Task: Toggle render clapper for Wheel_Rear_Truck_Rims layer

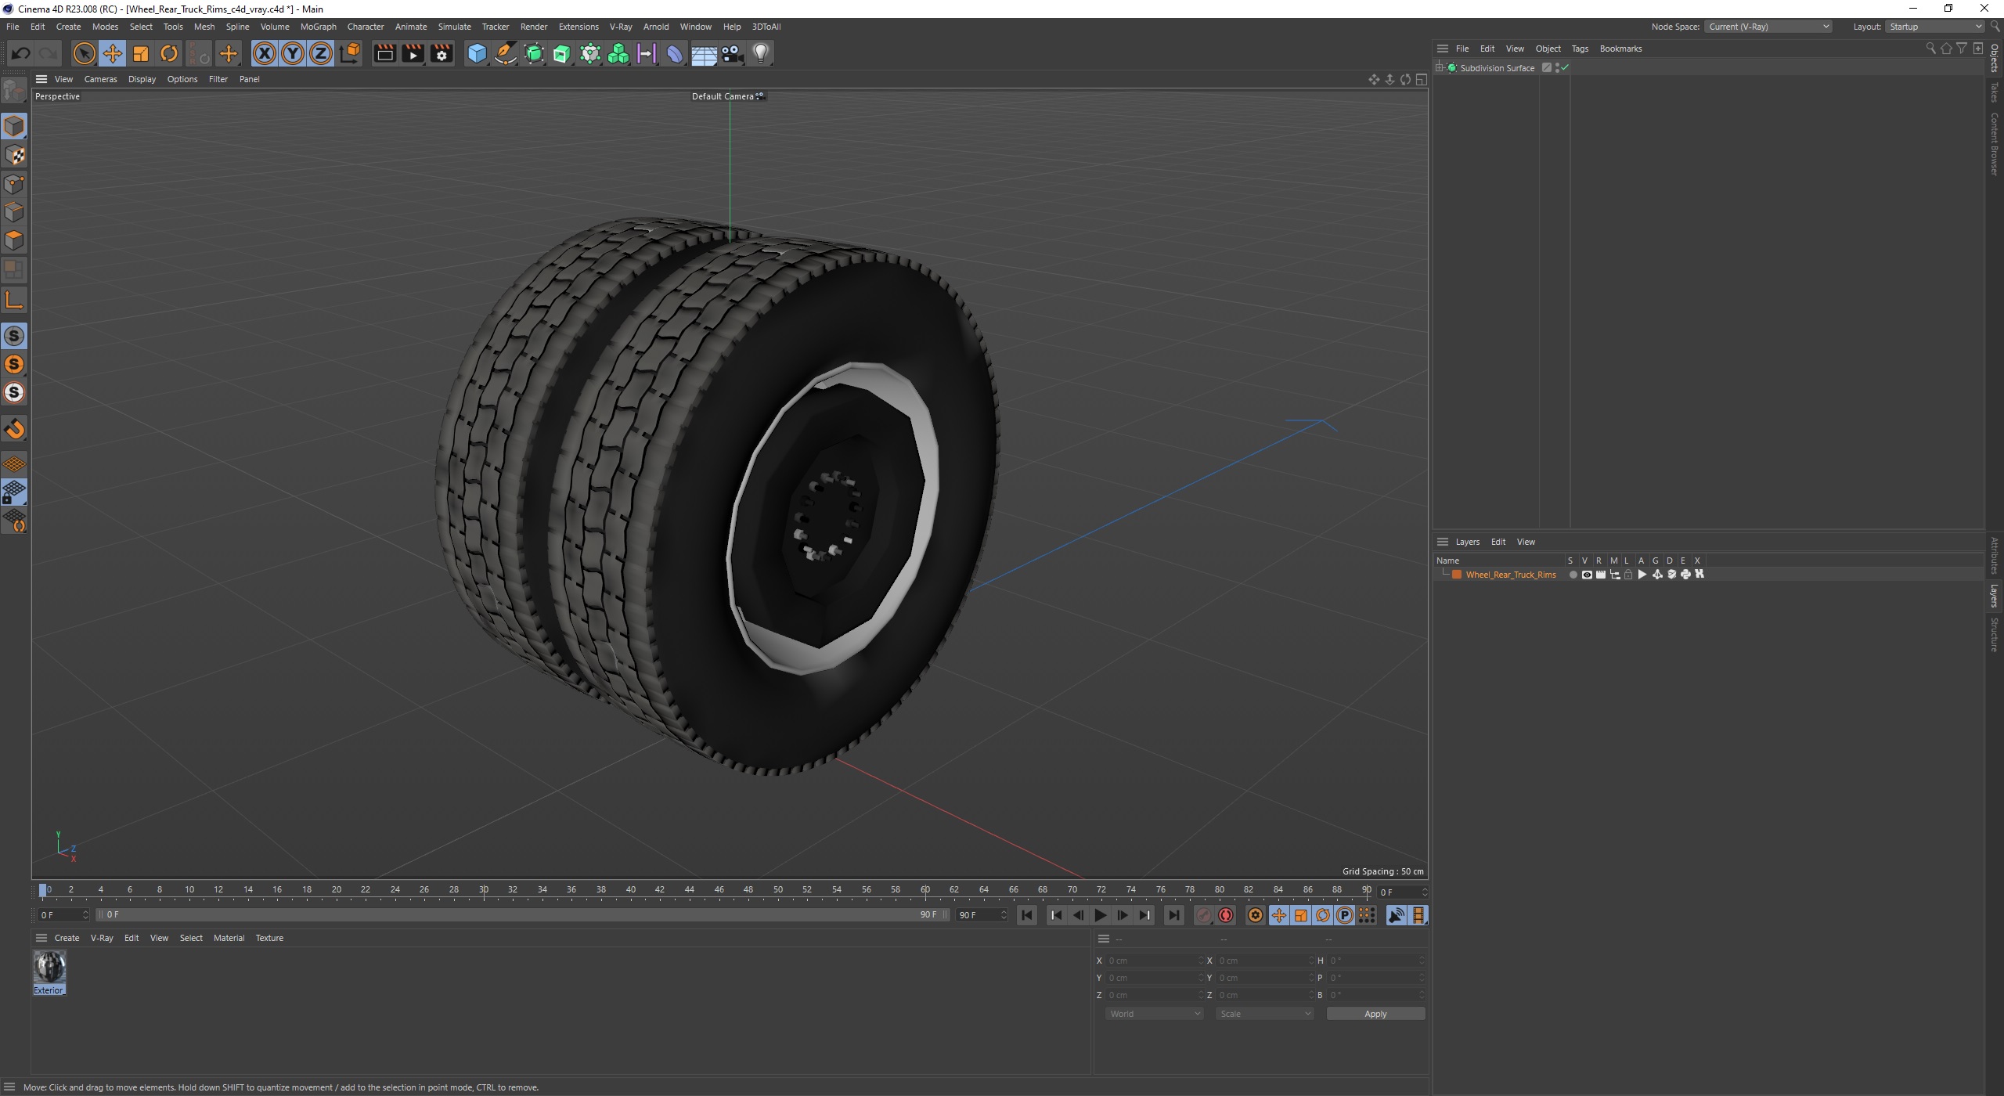Action: tap(1601, 575)
